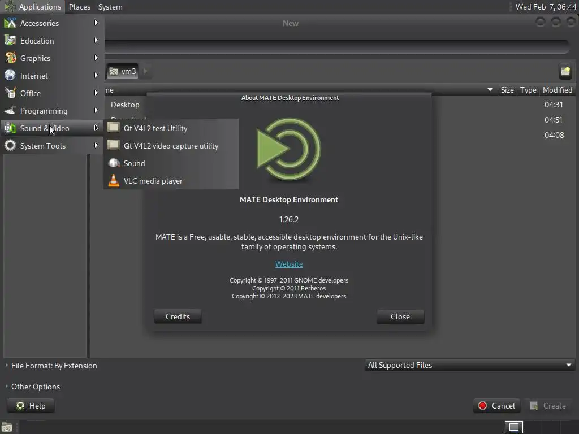
Task: Open the Accessories category icon
Action: click(x=10, y=23)
